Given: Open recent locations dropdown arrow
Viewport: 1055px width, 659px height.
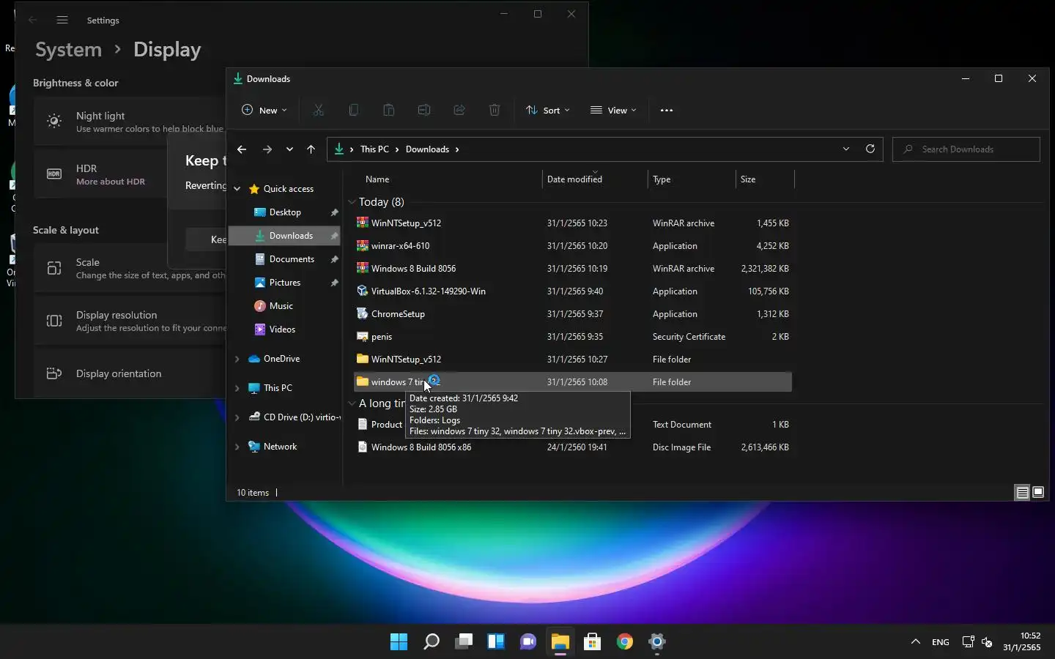Looking at the screenshot, I should pyautogui.click(x=289, y=149).
